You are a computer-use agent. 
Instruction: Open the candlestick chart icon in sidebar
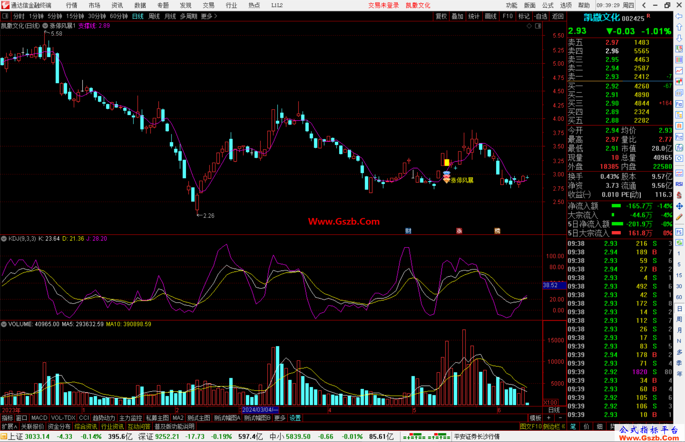coord(679,82)
